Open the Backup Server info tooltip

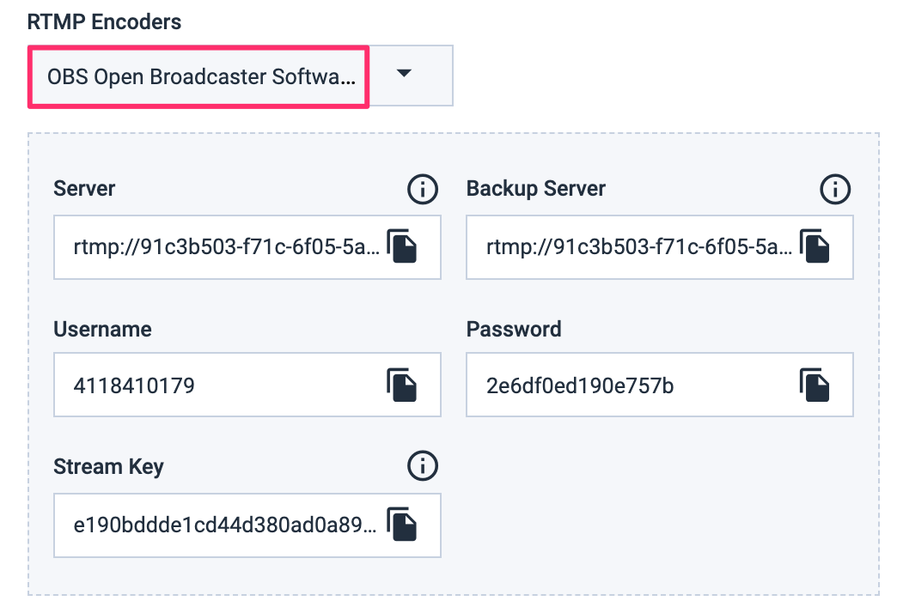click(835, 189)
